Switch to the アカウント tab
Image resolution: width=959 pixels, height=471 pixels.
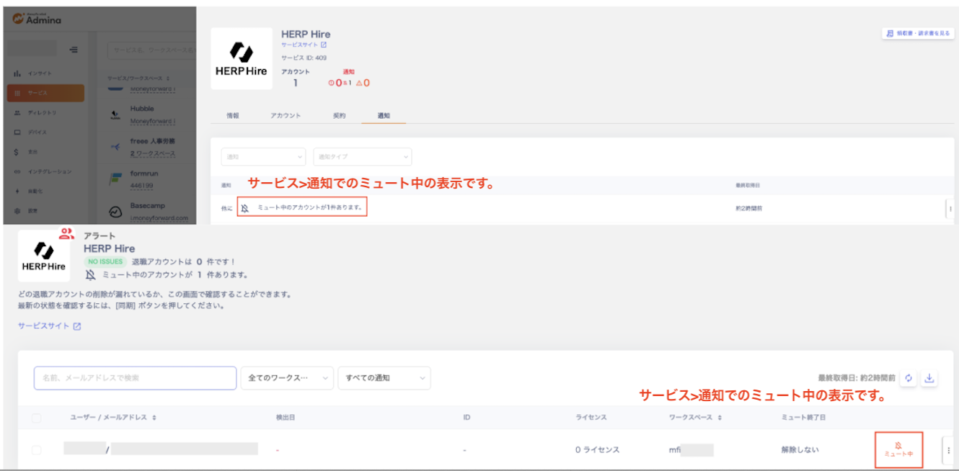click(x=286, y=115)
